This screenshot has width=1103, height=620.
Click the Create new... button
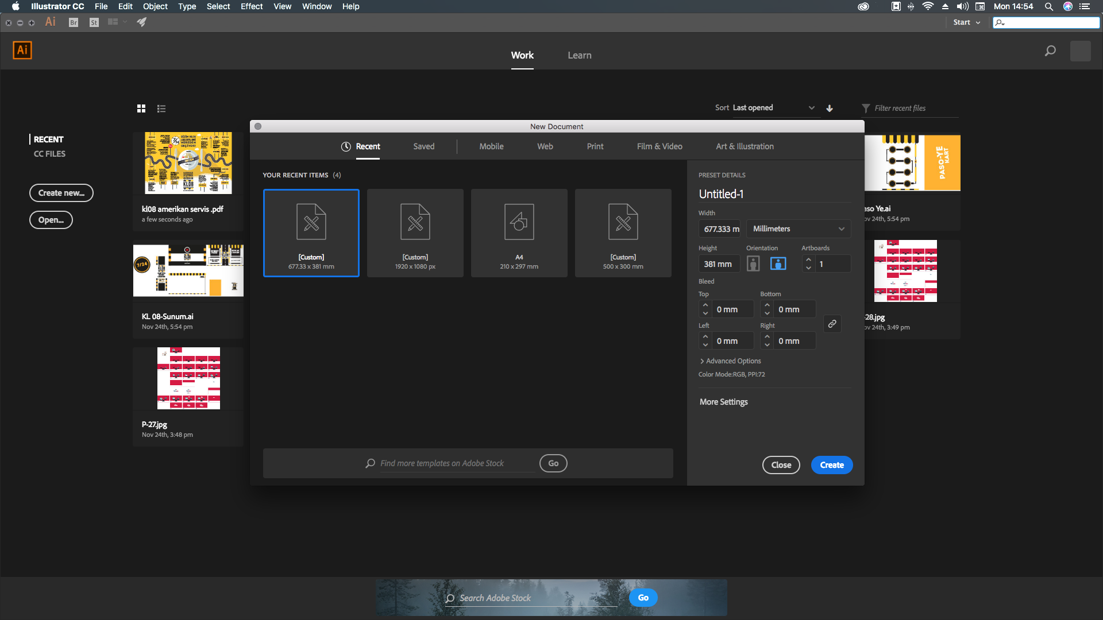coord(61,193)
